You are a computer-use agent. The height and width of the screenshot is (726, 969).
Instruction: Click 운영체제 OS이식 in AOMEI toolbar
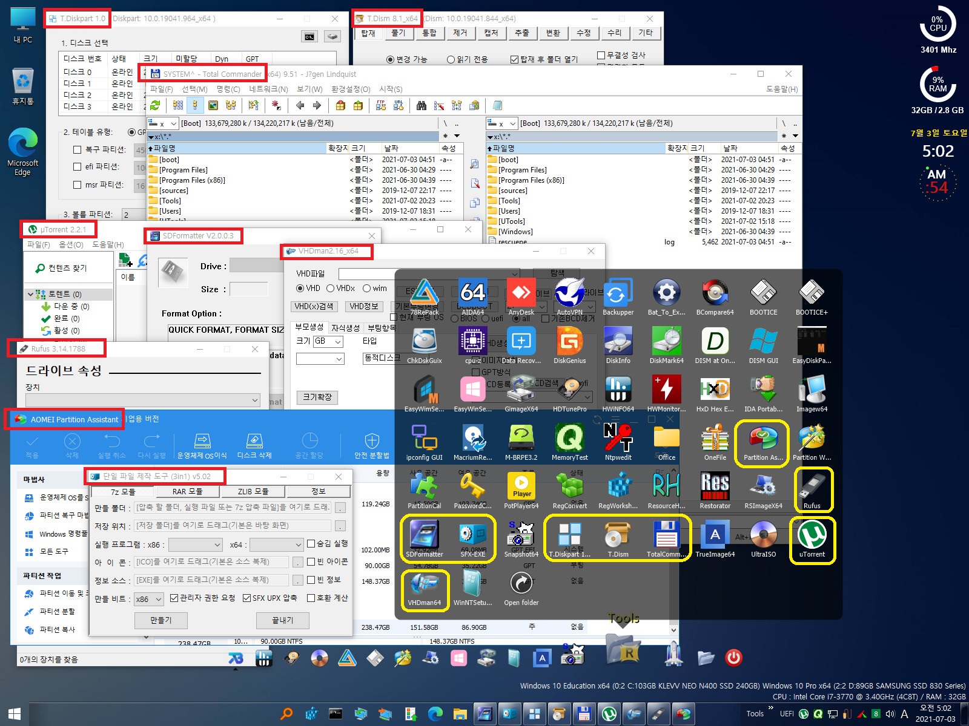(x=202, y=446)
